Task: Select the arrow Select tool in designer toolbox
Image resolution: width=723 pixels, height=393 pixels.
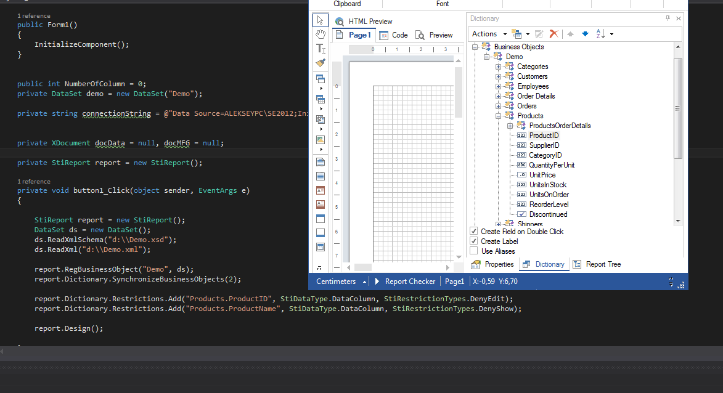Action: [320, 20]
